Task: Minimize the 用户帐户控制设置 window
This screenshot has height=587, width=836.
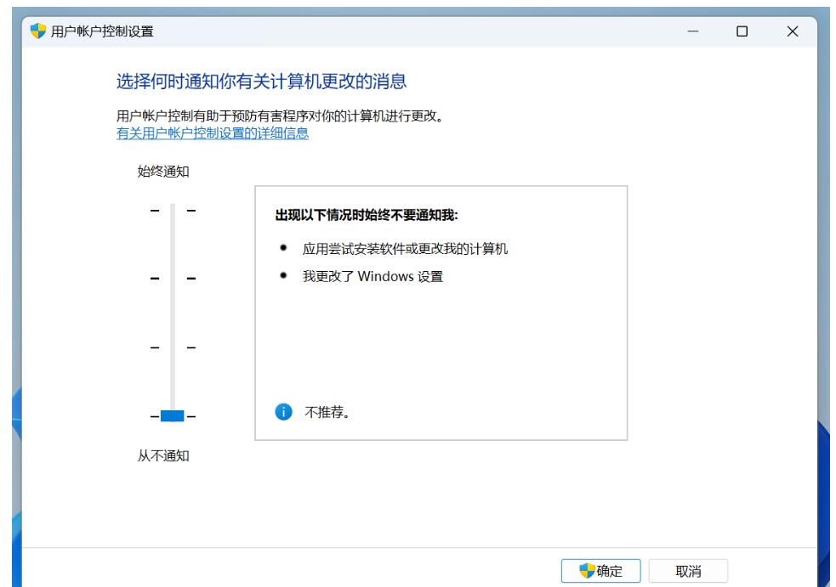Action: click(x=692, y=31)
